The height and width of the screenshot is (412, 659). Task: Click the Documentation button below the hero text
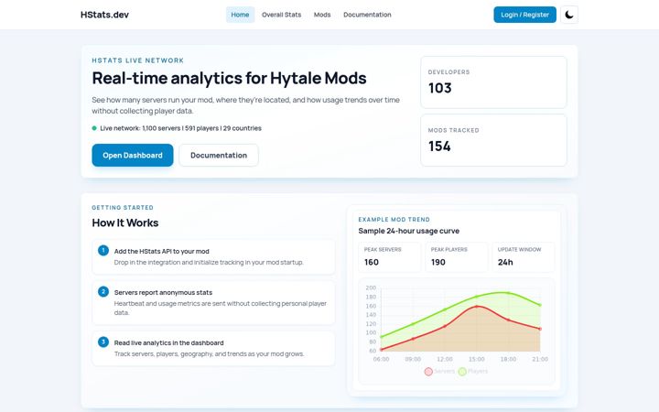click(219, 155)
